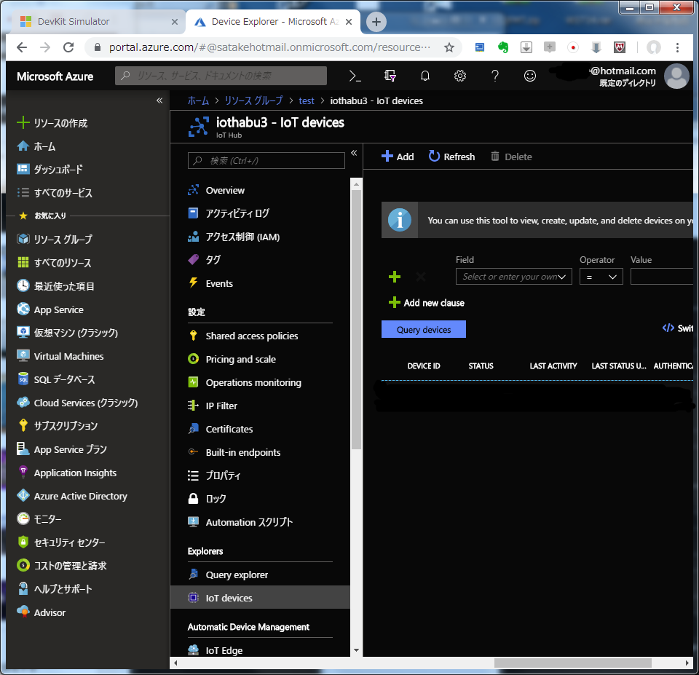
Task: Click the Evernote extension icon
Action: (x=503, y=47)
